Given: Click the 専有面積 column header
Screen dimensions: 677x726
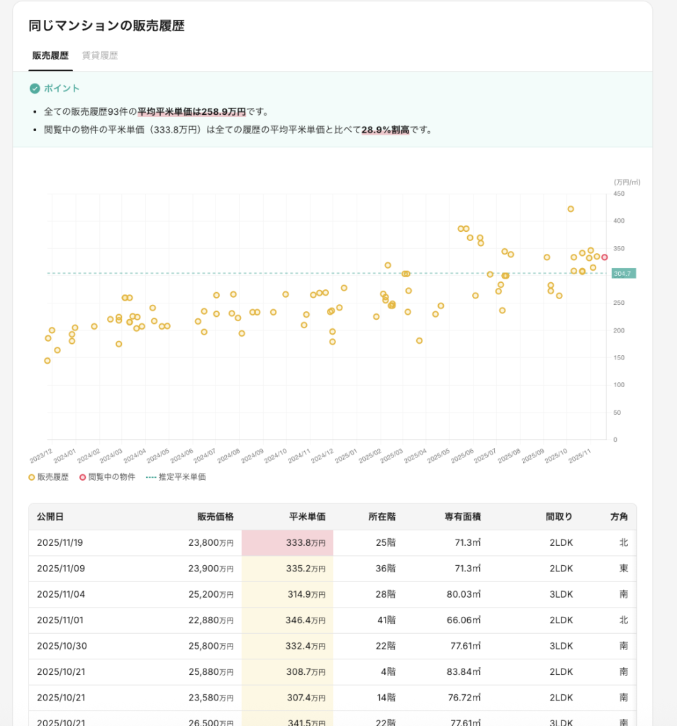Looking at the screenshot, I should 463,517.
